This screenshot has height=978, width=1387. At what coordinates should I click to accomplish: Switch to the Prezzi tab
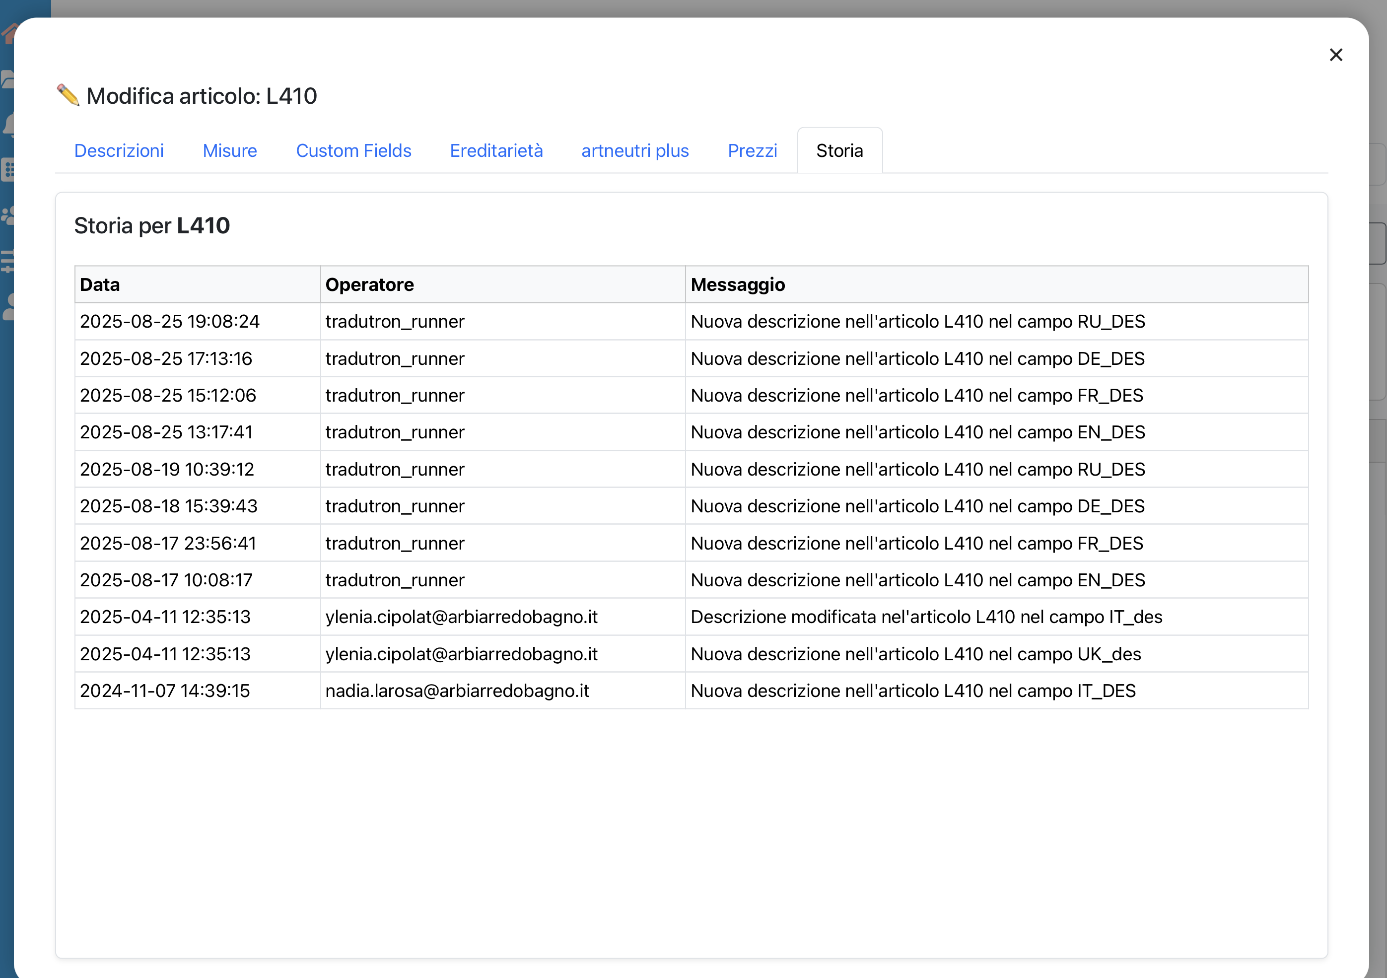coord(752,150)
